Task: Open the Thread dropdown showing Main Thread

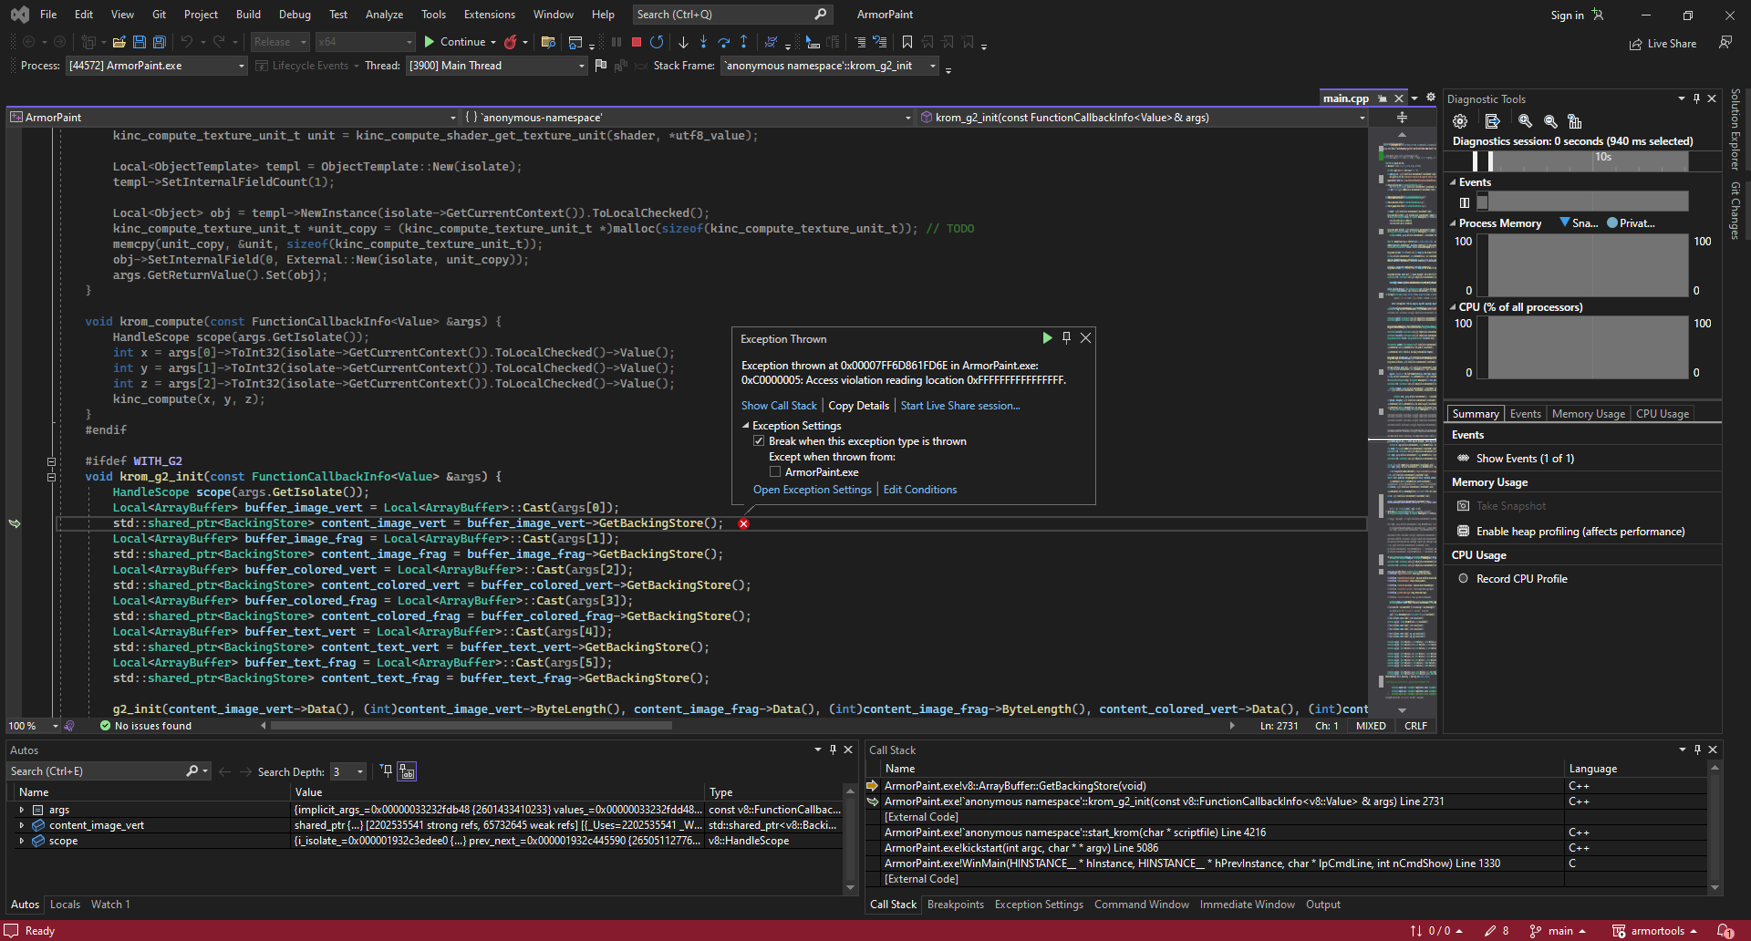Action: pyautogui.click(x=581, y=65)
